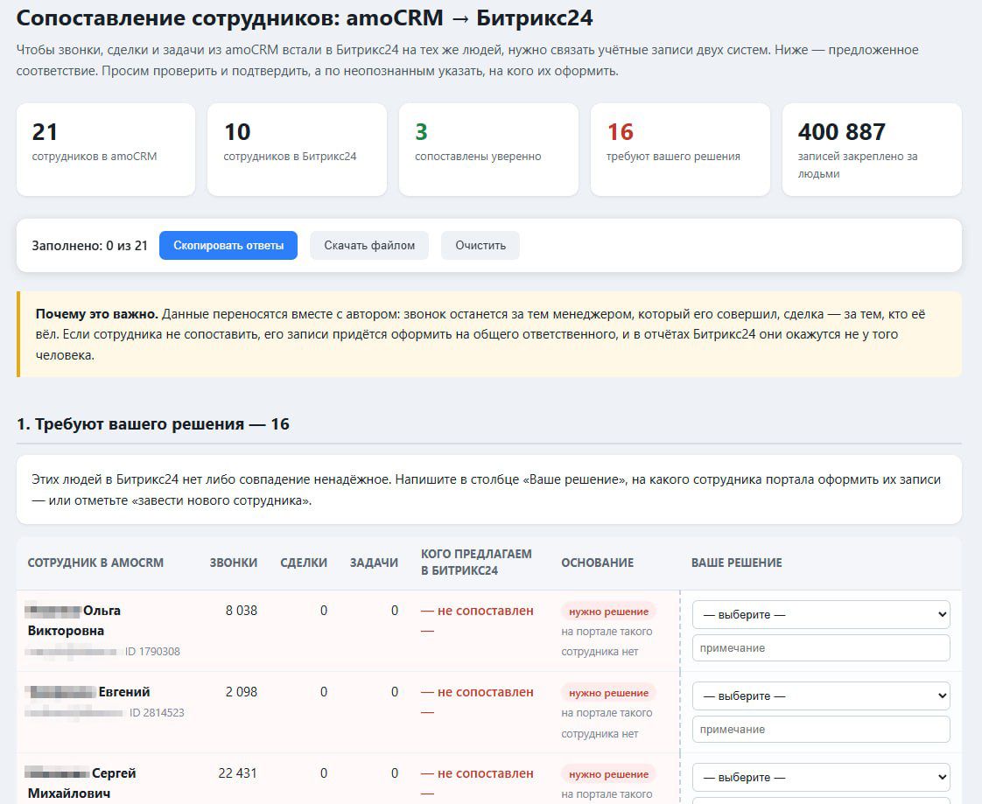982x804 pixels.
Task: Click ID 1790308 under Ольга Викторовна
Action: click(x=152, y=652)
